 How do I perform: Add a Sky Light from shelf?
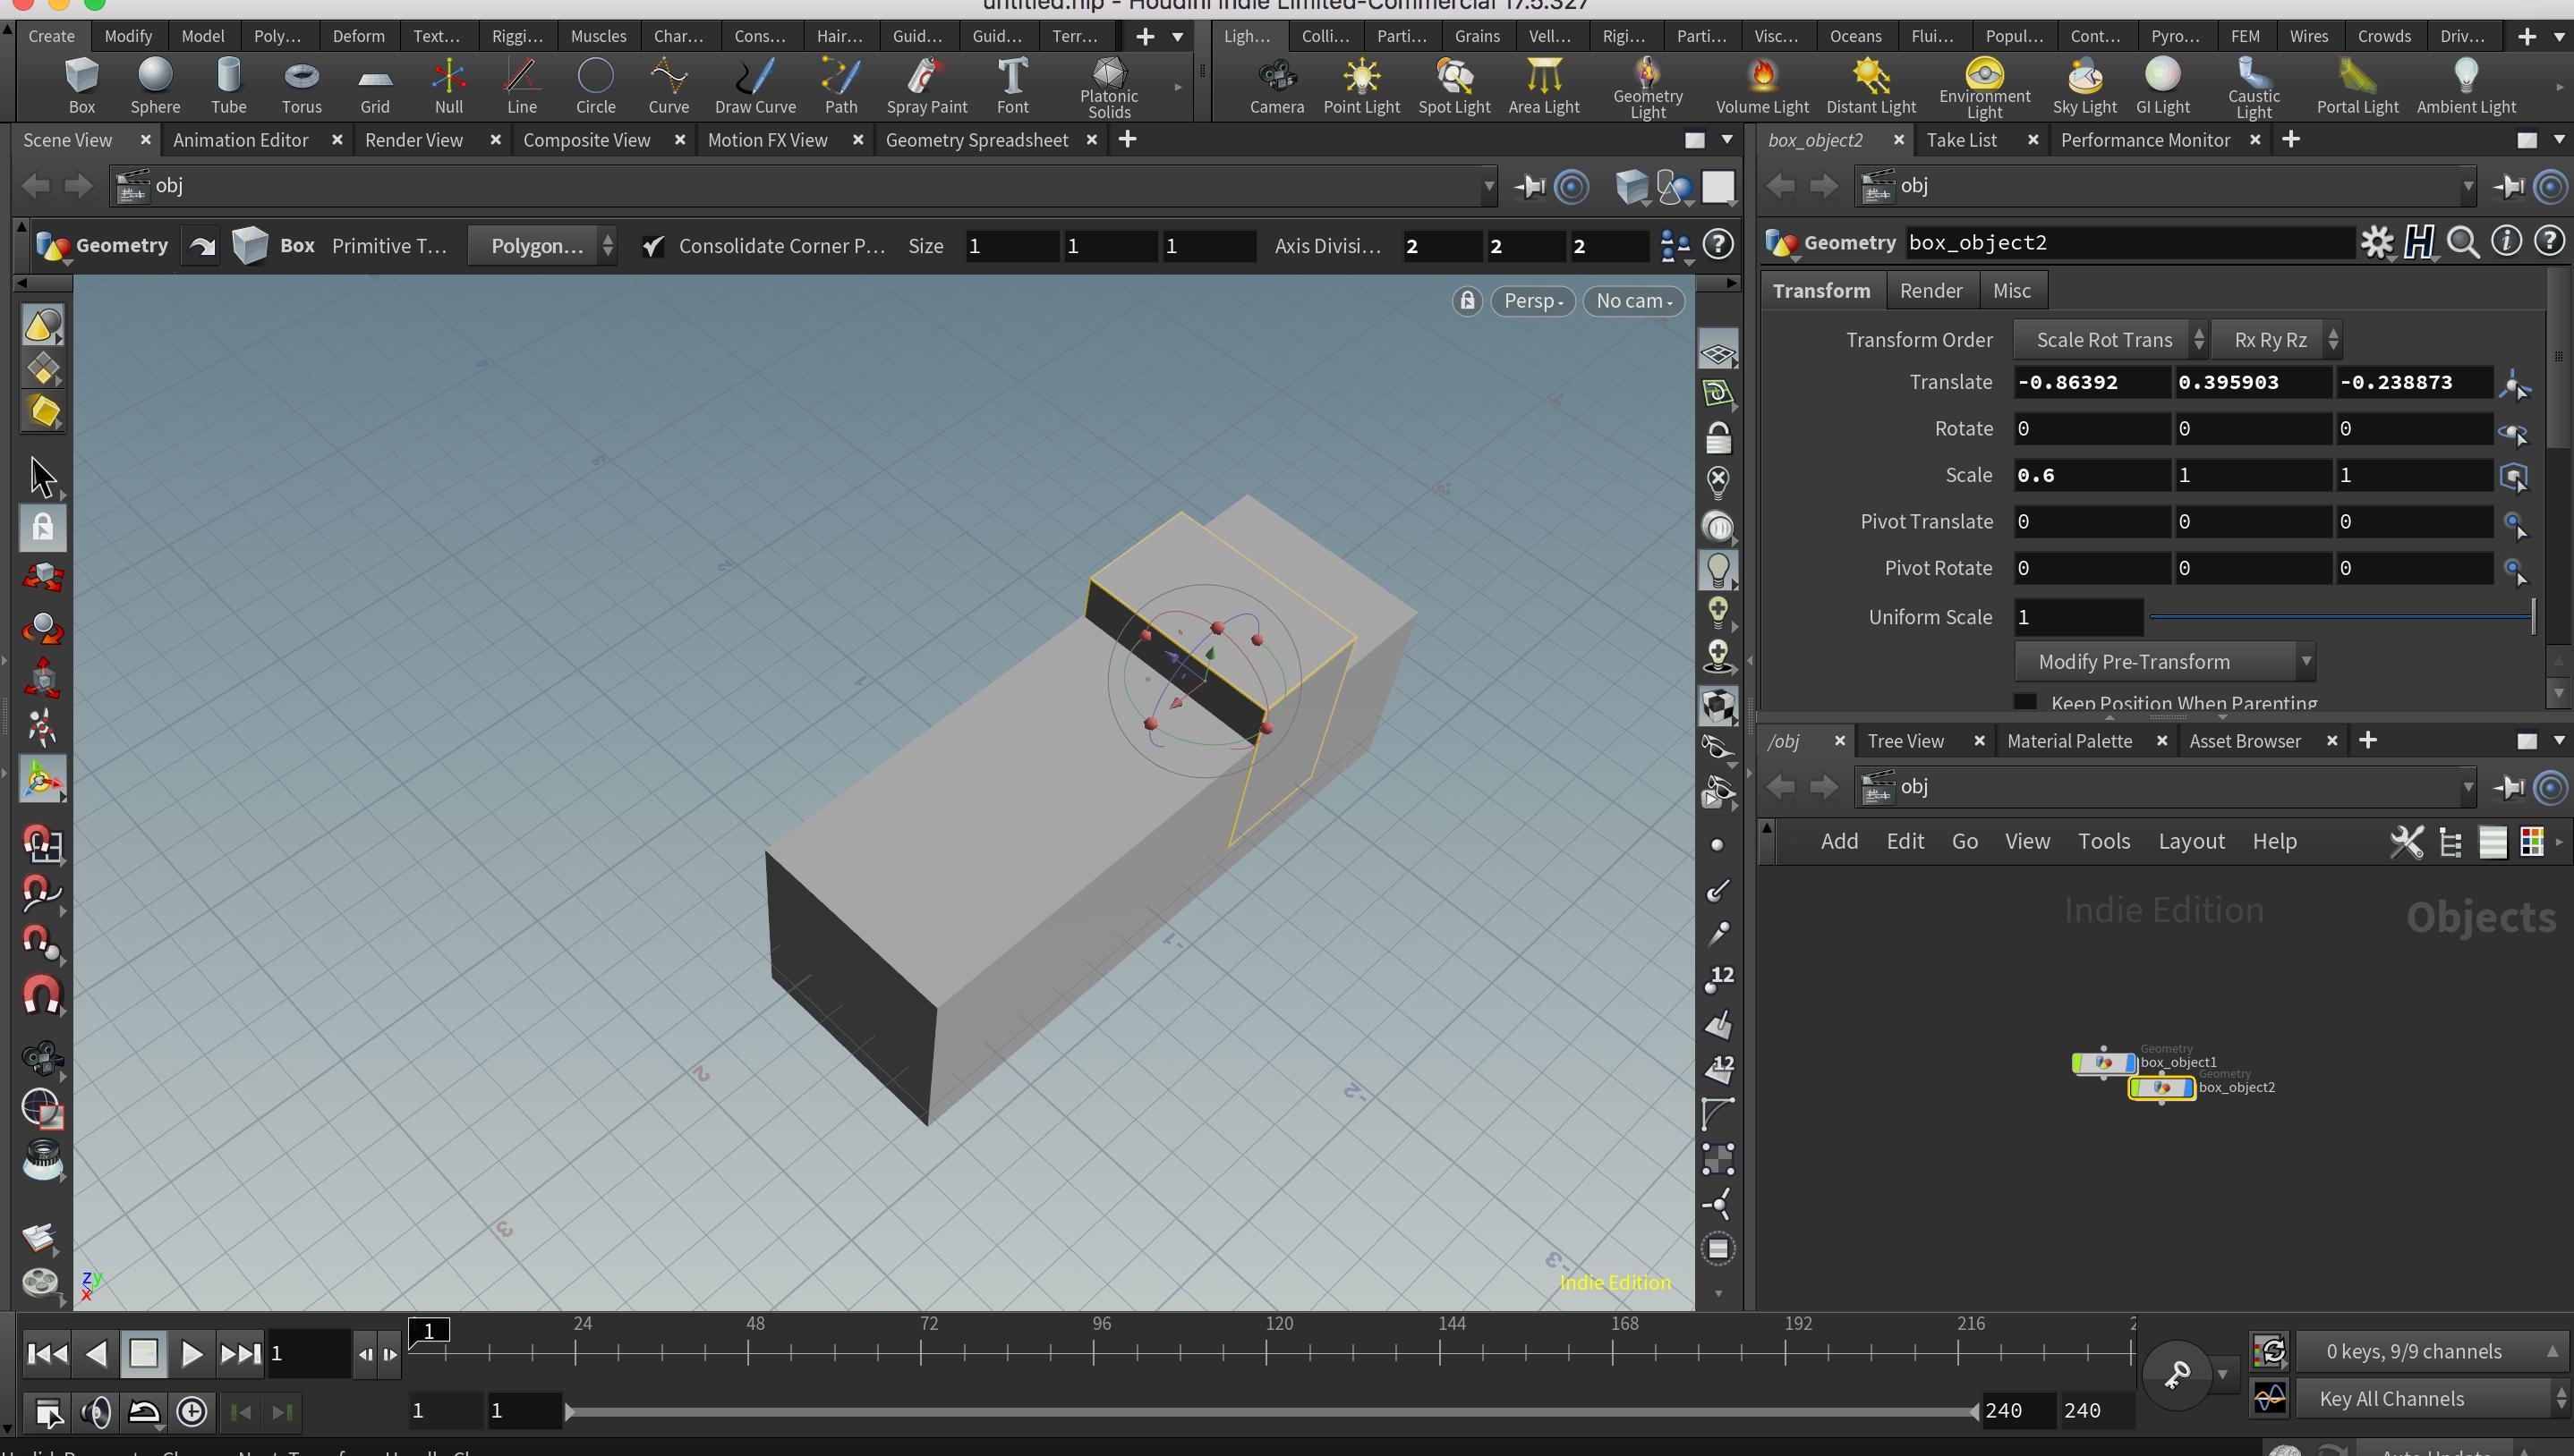pos(2084,85)
